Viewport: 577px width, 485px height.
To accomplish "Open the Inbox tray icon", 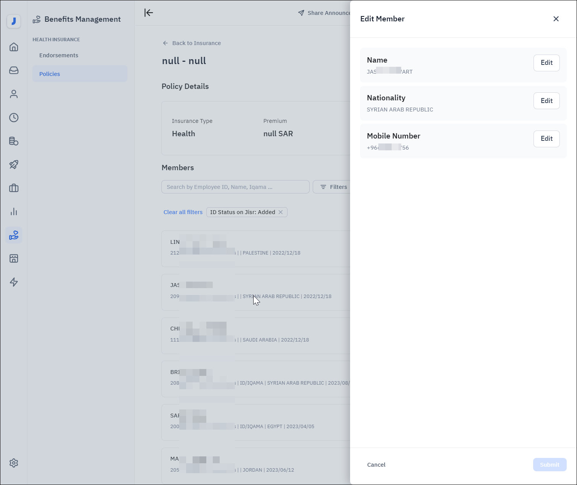I will point(14,71).
